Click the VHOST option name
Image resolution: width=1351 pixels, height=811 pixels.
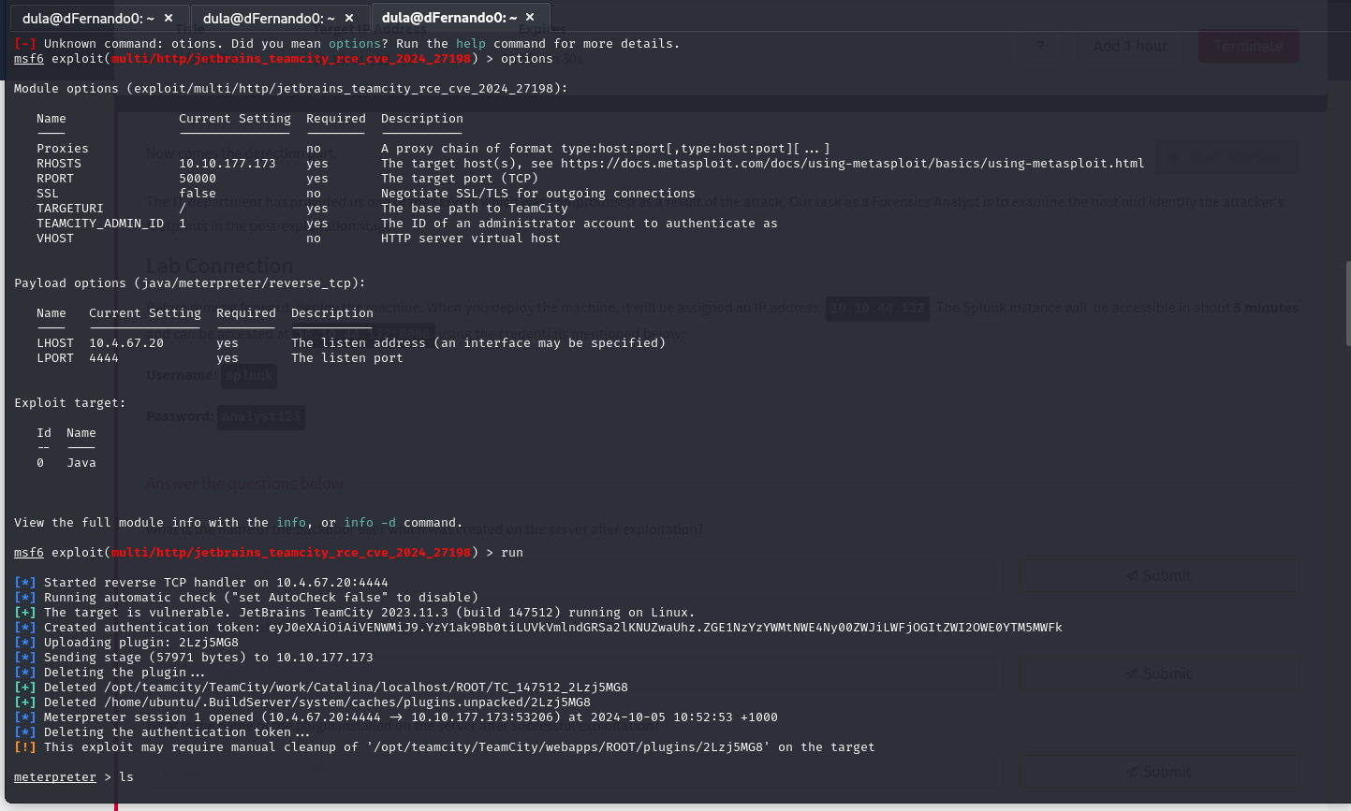(55, 239)
